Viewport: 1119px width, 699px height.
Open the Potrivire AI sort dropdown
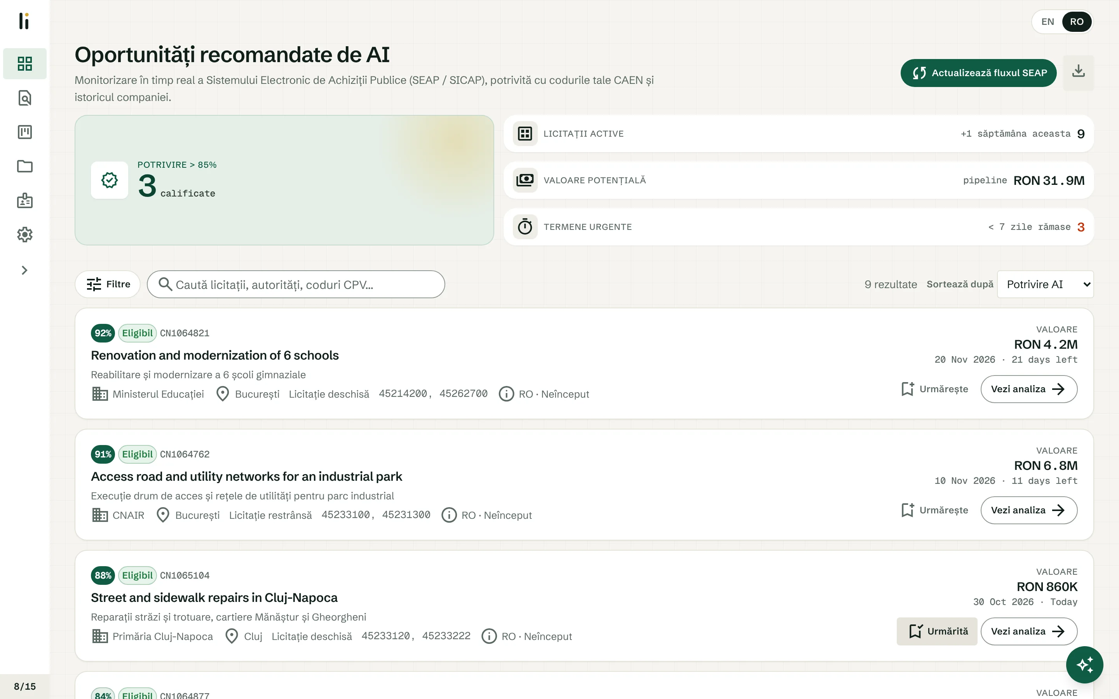[1046, 284]
